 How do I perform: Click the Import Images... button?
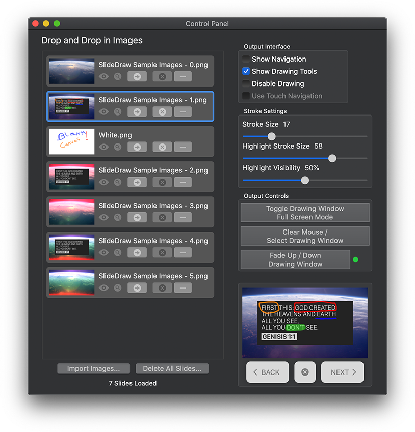point(94,368)
